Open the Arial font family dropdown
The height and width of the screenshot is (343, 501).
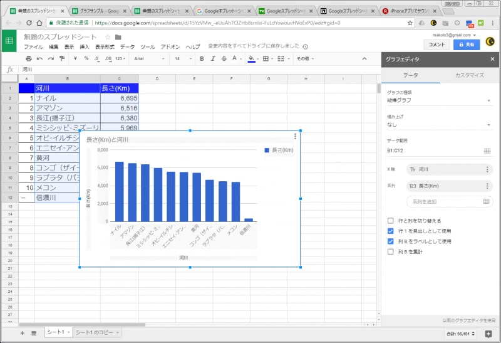149,58
